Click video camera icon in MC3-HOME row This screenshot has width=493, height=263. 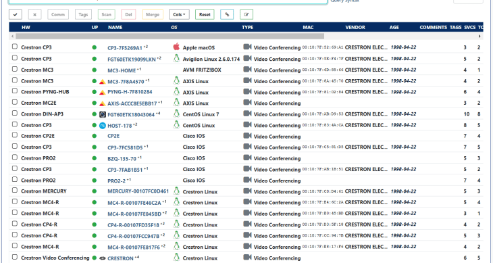pos(247,70)
